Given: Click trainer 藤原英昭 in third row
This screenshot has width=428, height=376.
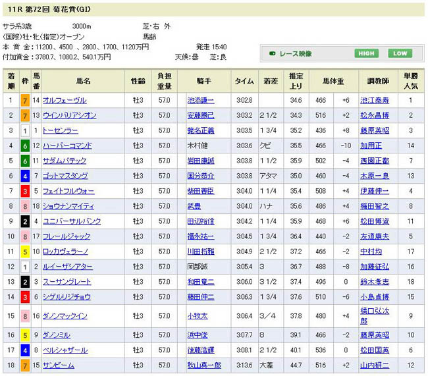Looking at the screenshot, I should pos(375,130).
